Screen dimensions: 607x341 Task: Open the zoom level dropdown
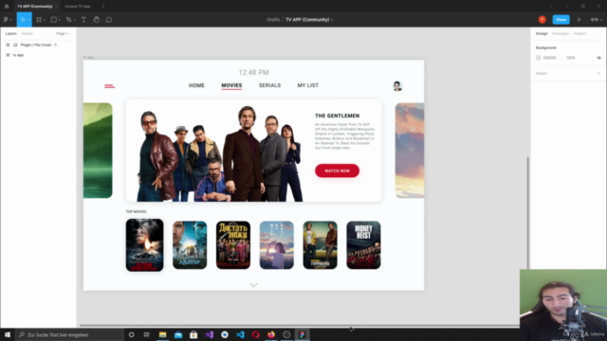(x=597, y=20)
